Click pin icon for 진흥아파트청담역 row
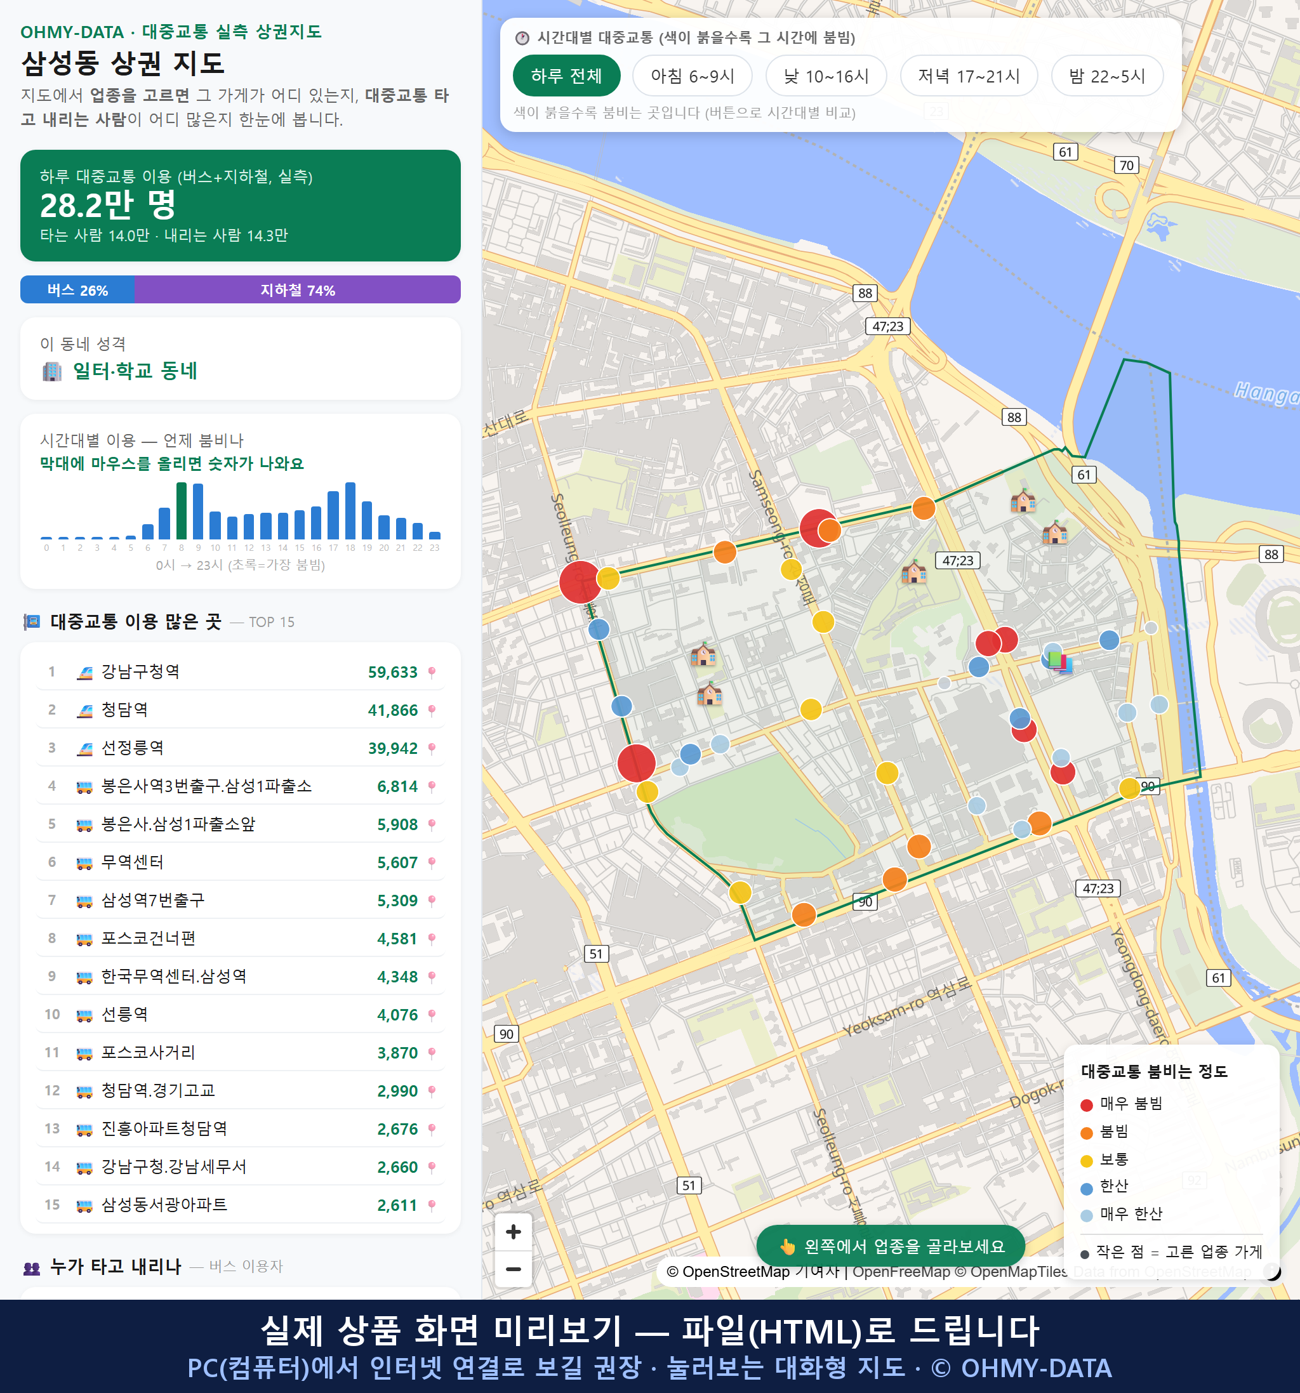Image resolution: width=1300 pixels, height=1393 pixels. point(432,1129)
